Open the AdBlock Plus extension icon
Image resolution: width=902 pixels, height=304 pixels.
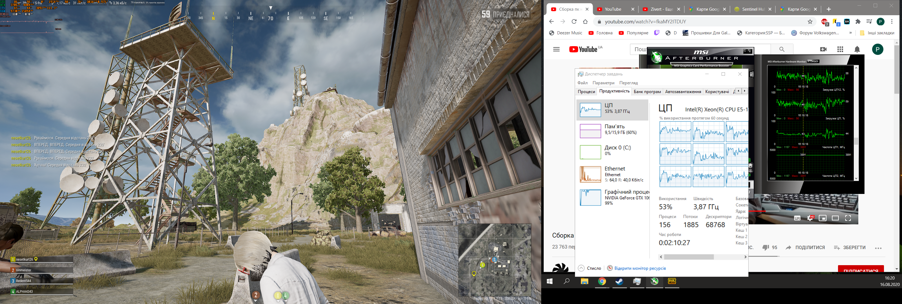[x=824, y=22]
